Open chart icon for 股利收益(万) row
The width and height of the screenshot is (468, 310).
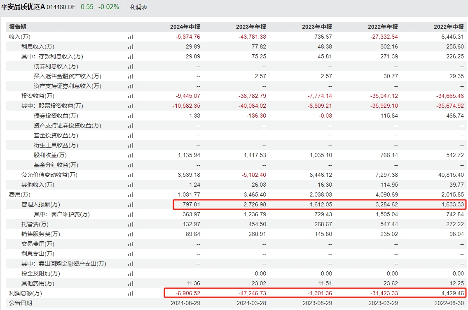(x=131, y=155)
